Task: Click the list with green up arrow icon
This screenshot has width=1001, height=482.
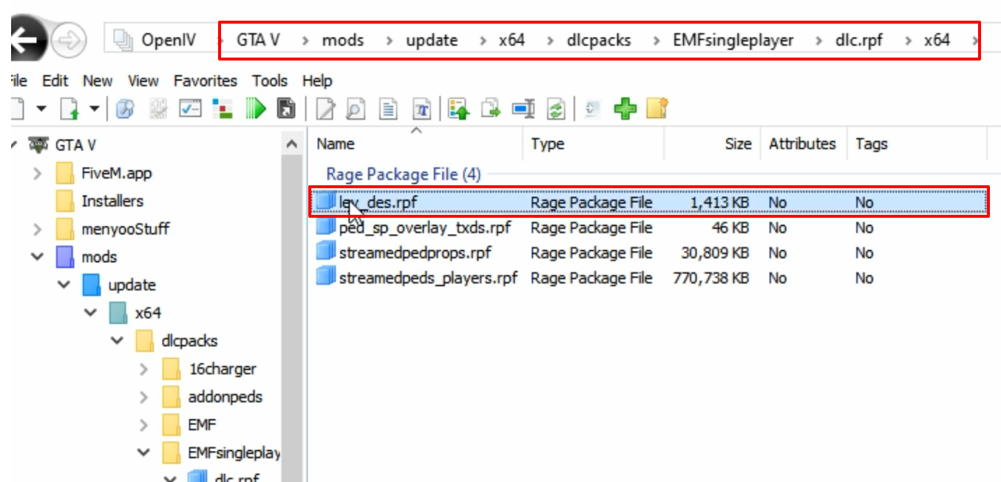Action: [459, 109]
